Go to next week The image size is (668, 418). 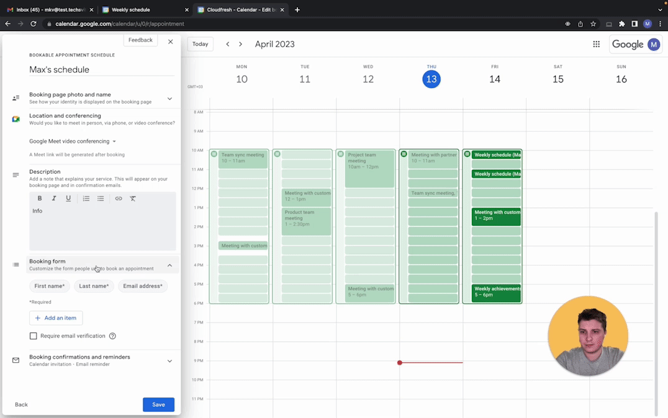[241, 44]
